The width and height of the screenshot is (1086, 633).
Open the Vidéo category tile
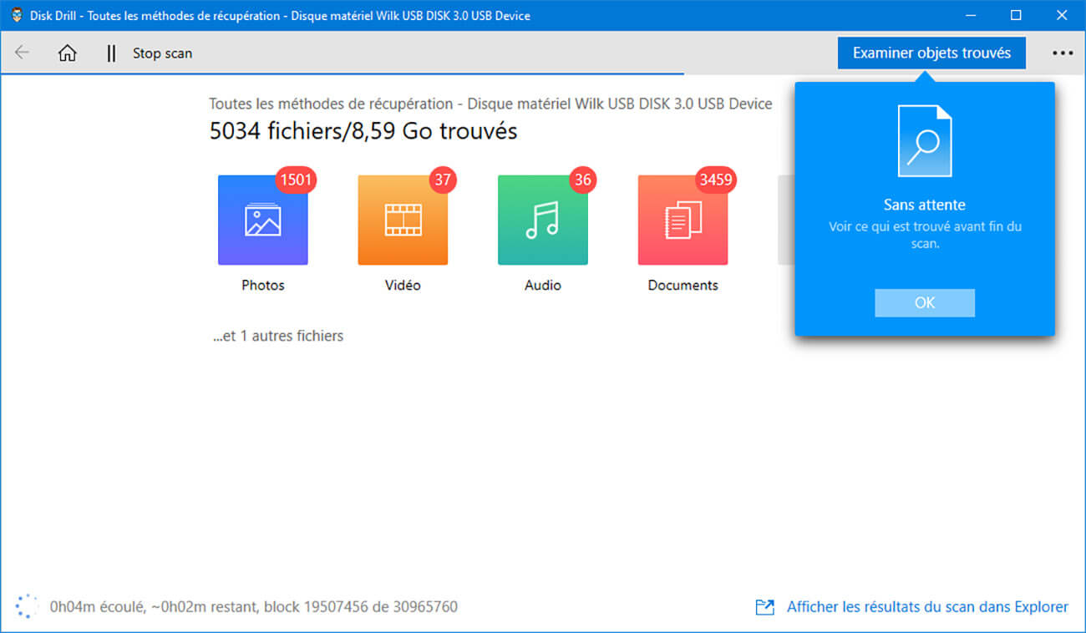click(x=403, y=220)
